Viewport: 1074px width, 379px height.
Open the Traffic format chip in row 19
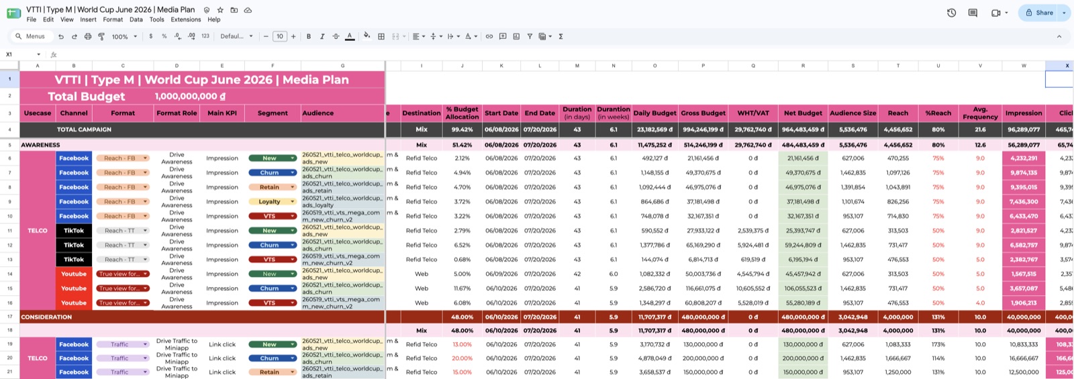pyautogui.click(x=122, y=344)
